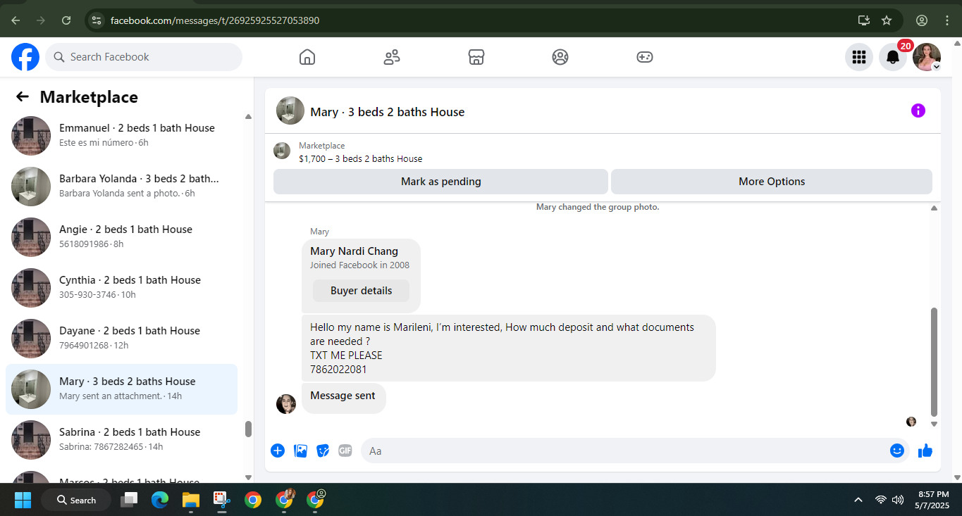962x516 pixels.
Task: Click the conversation header listing thumbnail
Action: pyautogui.click(x=290, y=111)
